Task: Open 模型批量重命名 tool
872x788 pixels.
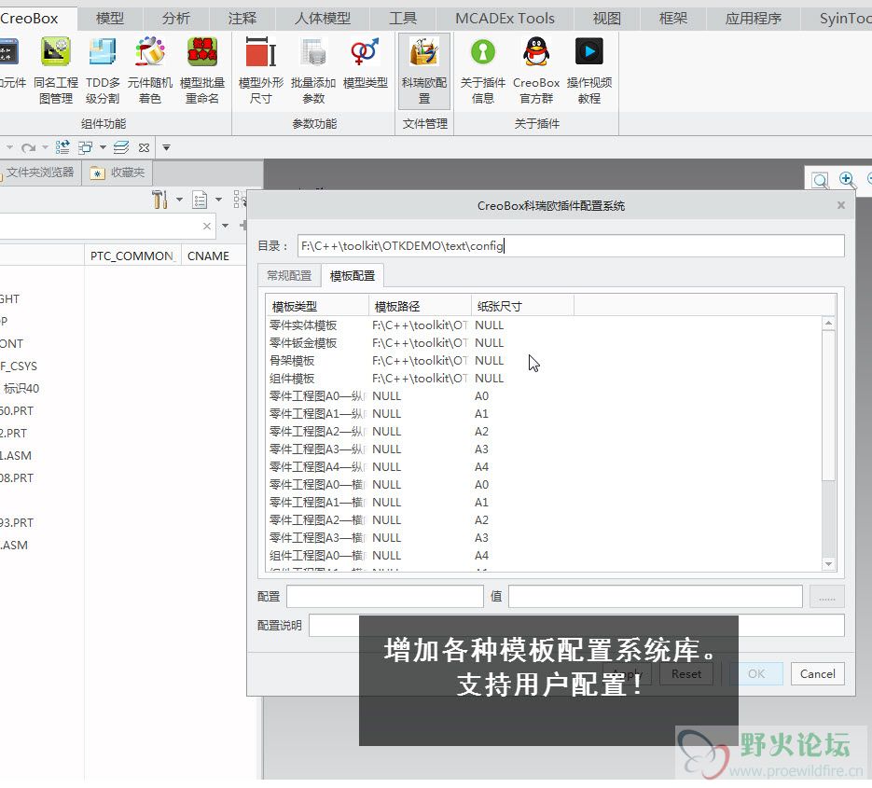Action: point(201,71)
